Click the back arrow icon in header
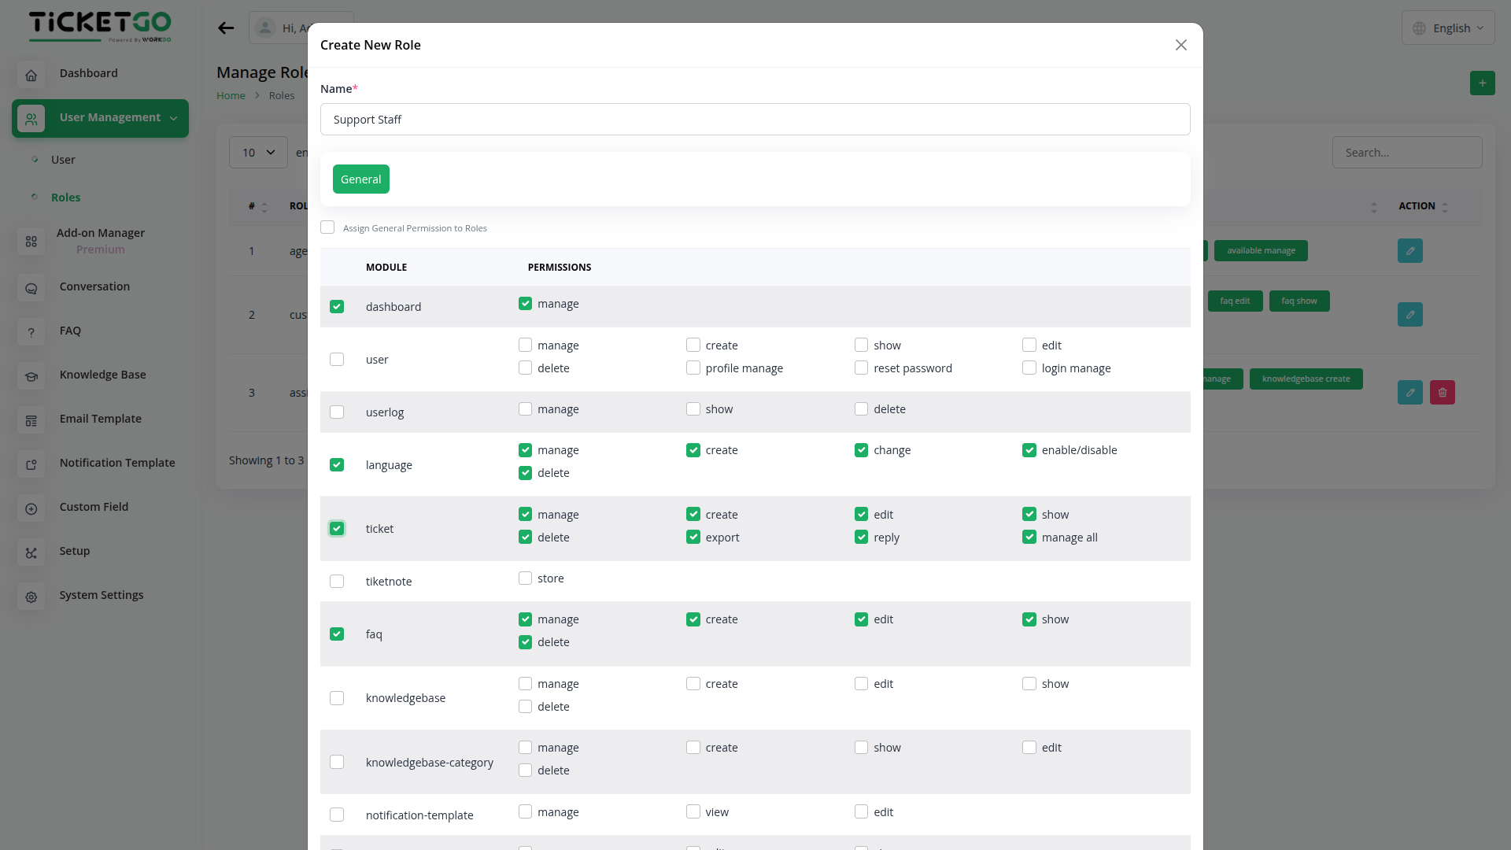The image size is (1511, 850). pyautogui.click(x=226, y=28)
